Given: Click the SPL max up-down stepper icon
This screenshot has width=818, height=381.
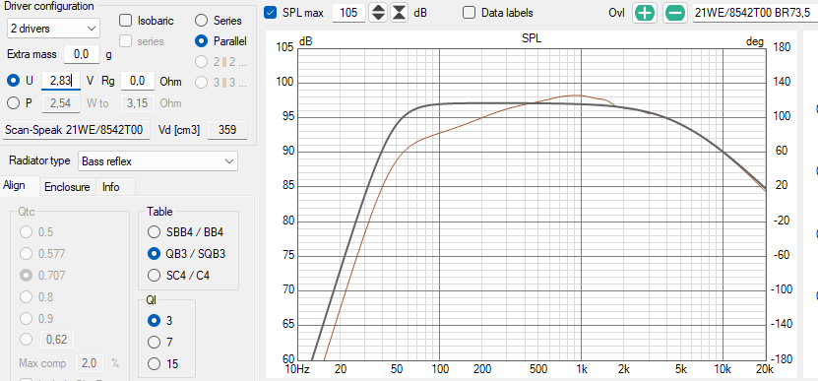Looking at the screenshot, I should point(379,13).
